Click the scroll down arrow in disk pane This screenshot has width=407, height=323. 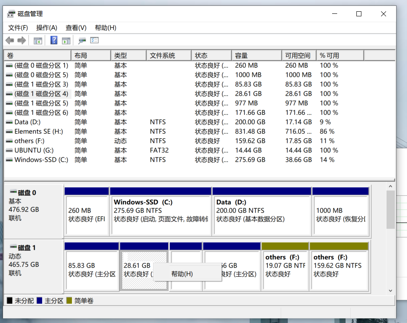click(x=390, y=290)
